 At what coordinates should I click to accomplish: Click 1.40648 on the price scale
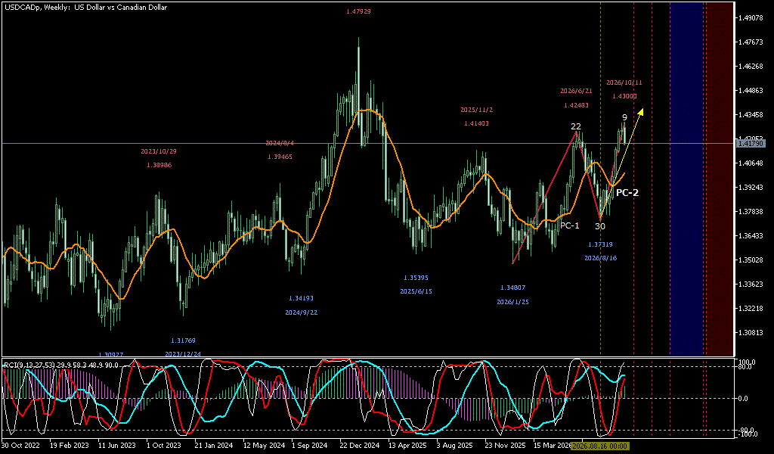[x=751, y=163]
